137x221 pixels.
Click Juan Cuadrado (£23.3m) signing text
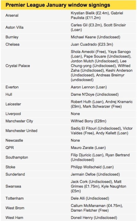pyautogui.click(x=92, y=45)
